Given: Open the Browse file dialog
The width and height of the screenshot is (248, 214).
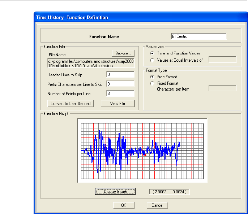Looking at the screenshot, I should (123, 53).
